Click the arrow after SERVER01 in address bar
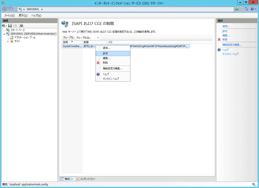This screenshot has width=259, height=188. pos(42,10)
